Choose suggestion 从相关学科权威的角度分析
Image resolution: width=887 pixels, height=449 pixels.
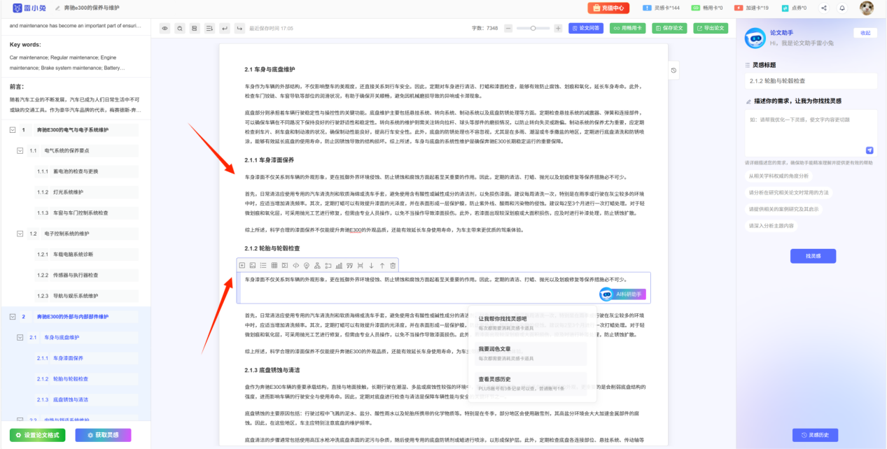(778, 176)
